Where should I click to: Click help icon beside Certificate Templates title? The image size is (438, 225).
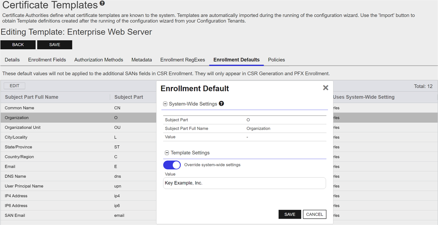pos(102,4)
